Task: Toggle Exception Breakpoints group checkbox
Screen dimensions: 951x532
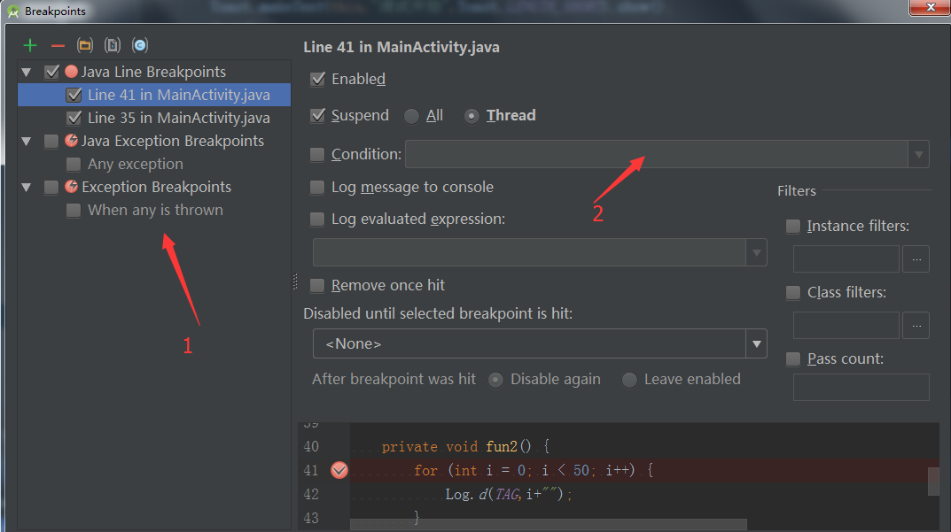Action: (51, 188)
